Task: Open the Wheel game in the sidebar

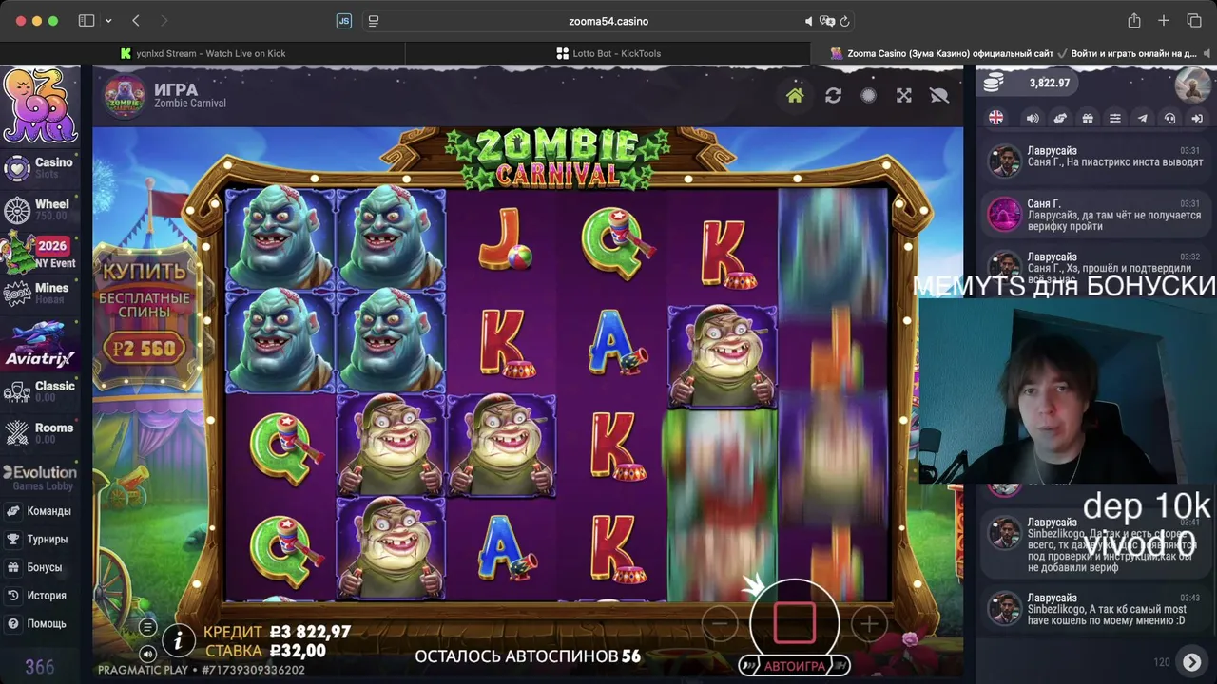Action: coord(40,209)
